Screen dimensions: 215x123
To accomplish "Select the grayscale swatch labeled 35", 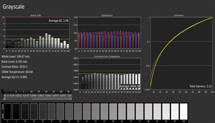I will tap(69, 112).
